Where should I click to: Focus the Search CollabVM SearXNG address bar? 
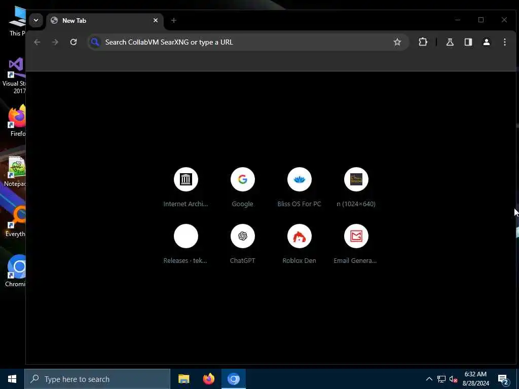[248, 42]
